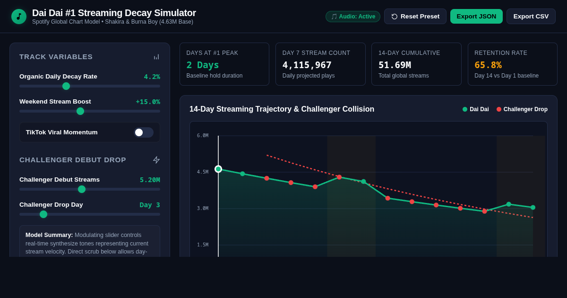Click the 4,115,967 stream count value
The width and height of the screenshot is (567, 298).
click(x=307, y=65)
